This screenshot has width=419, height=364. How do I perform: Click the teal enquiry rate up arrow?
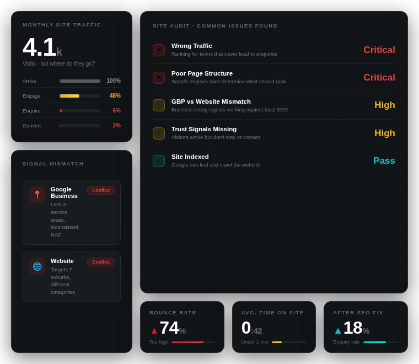(x=338, y=331)
